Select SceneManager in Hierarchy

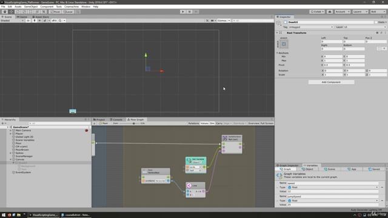24,156
